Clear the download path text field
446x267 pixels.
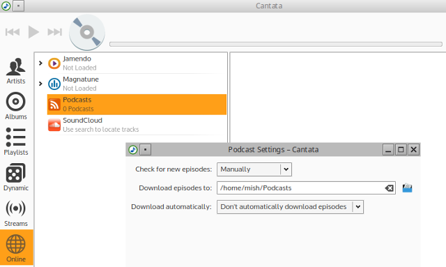coord(389,188)
